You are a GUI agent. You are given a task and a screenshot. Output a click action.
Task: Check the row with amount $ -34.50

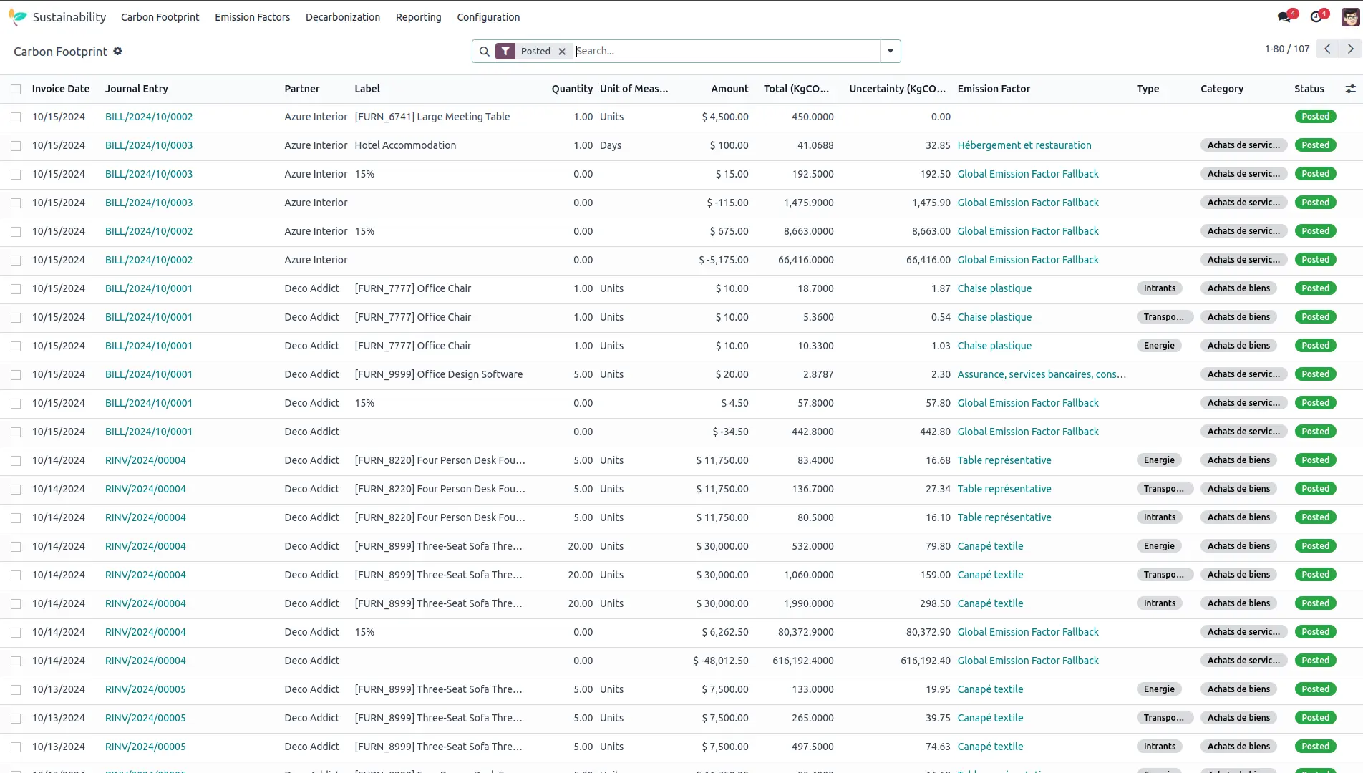tap(16, 432)
